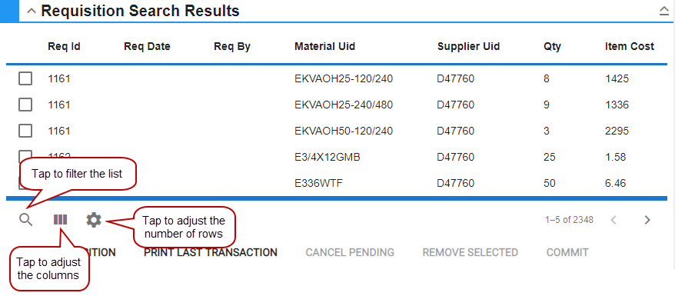Sort by Supplier Uid column header

coord(469,46)
